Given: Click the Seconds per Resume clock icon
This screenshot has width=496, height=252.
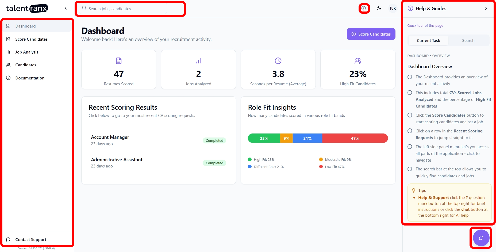Looking at the screenshot, I should (278, 61).
